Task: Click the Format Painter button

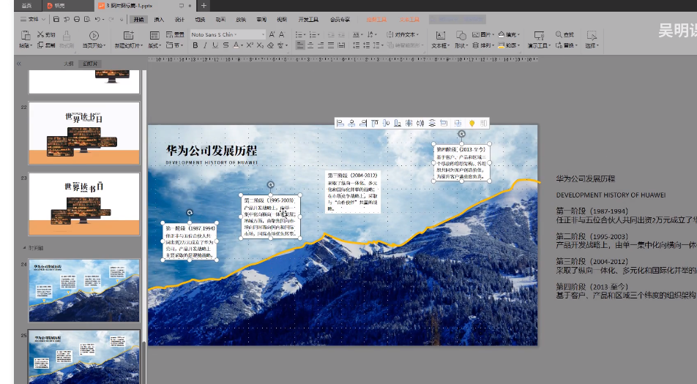Action: (x=66, y=39)
